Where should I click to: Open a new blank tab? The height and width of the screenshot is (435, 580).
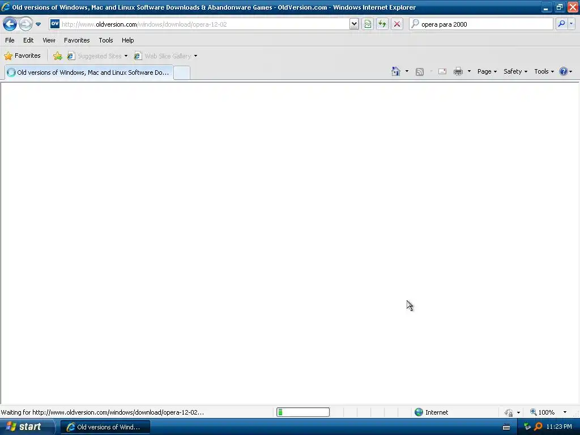pos(182,72)
